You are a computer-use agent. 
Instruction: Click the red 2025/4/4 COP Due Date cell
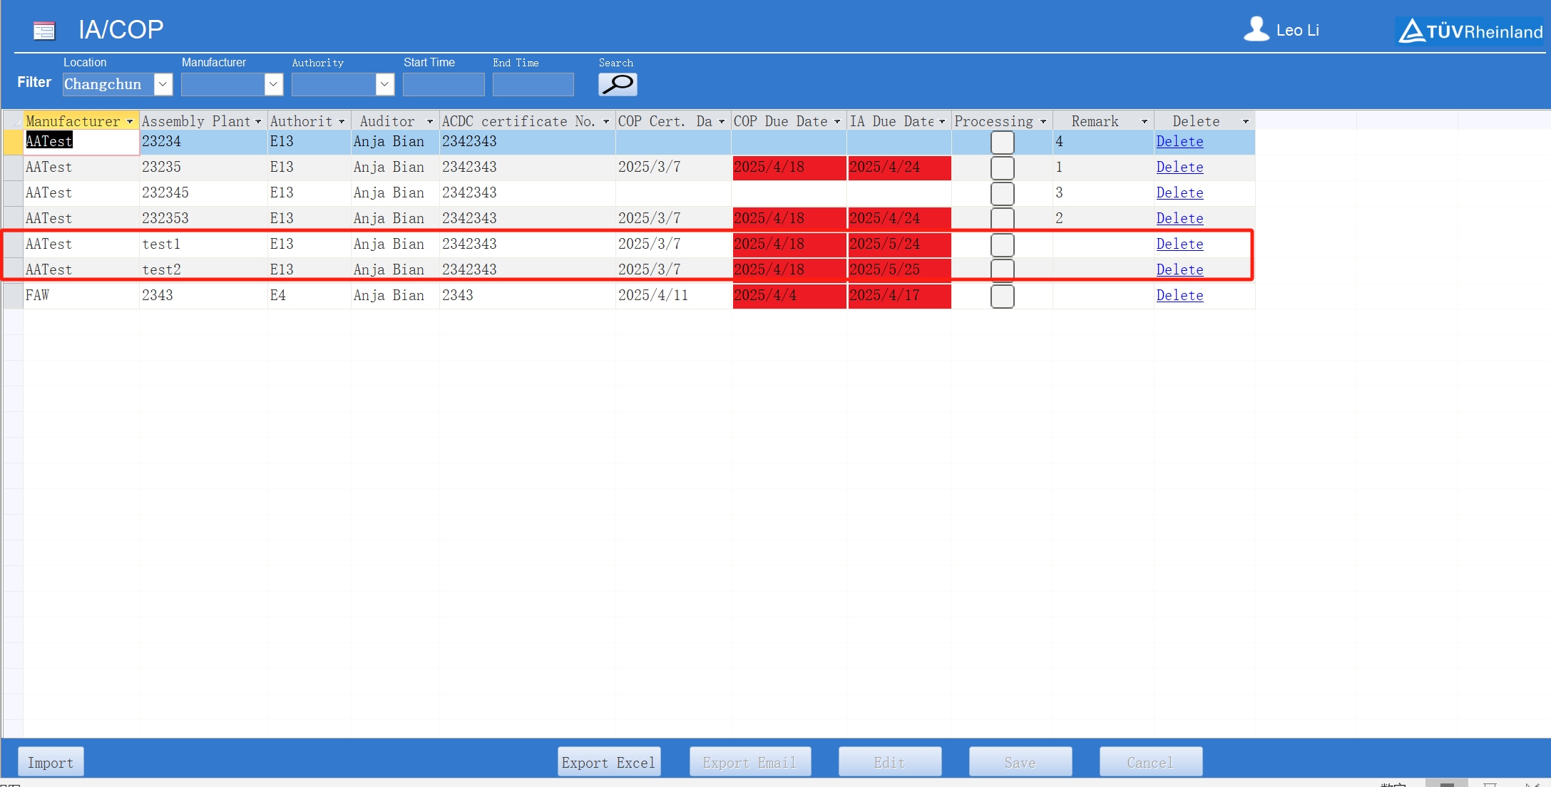point(789,296)
